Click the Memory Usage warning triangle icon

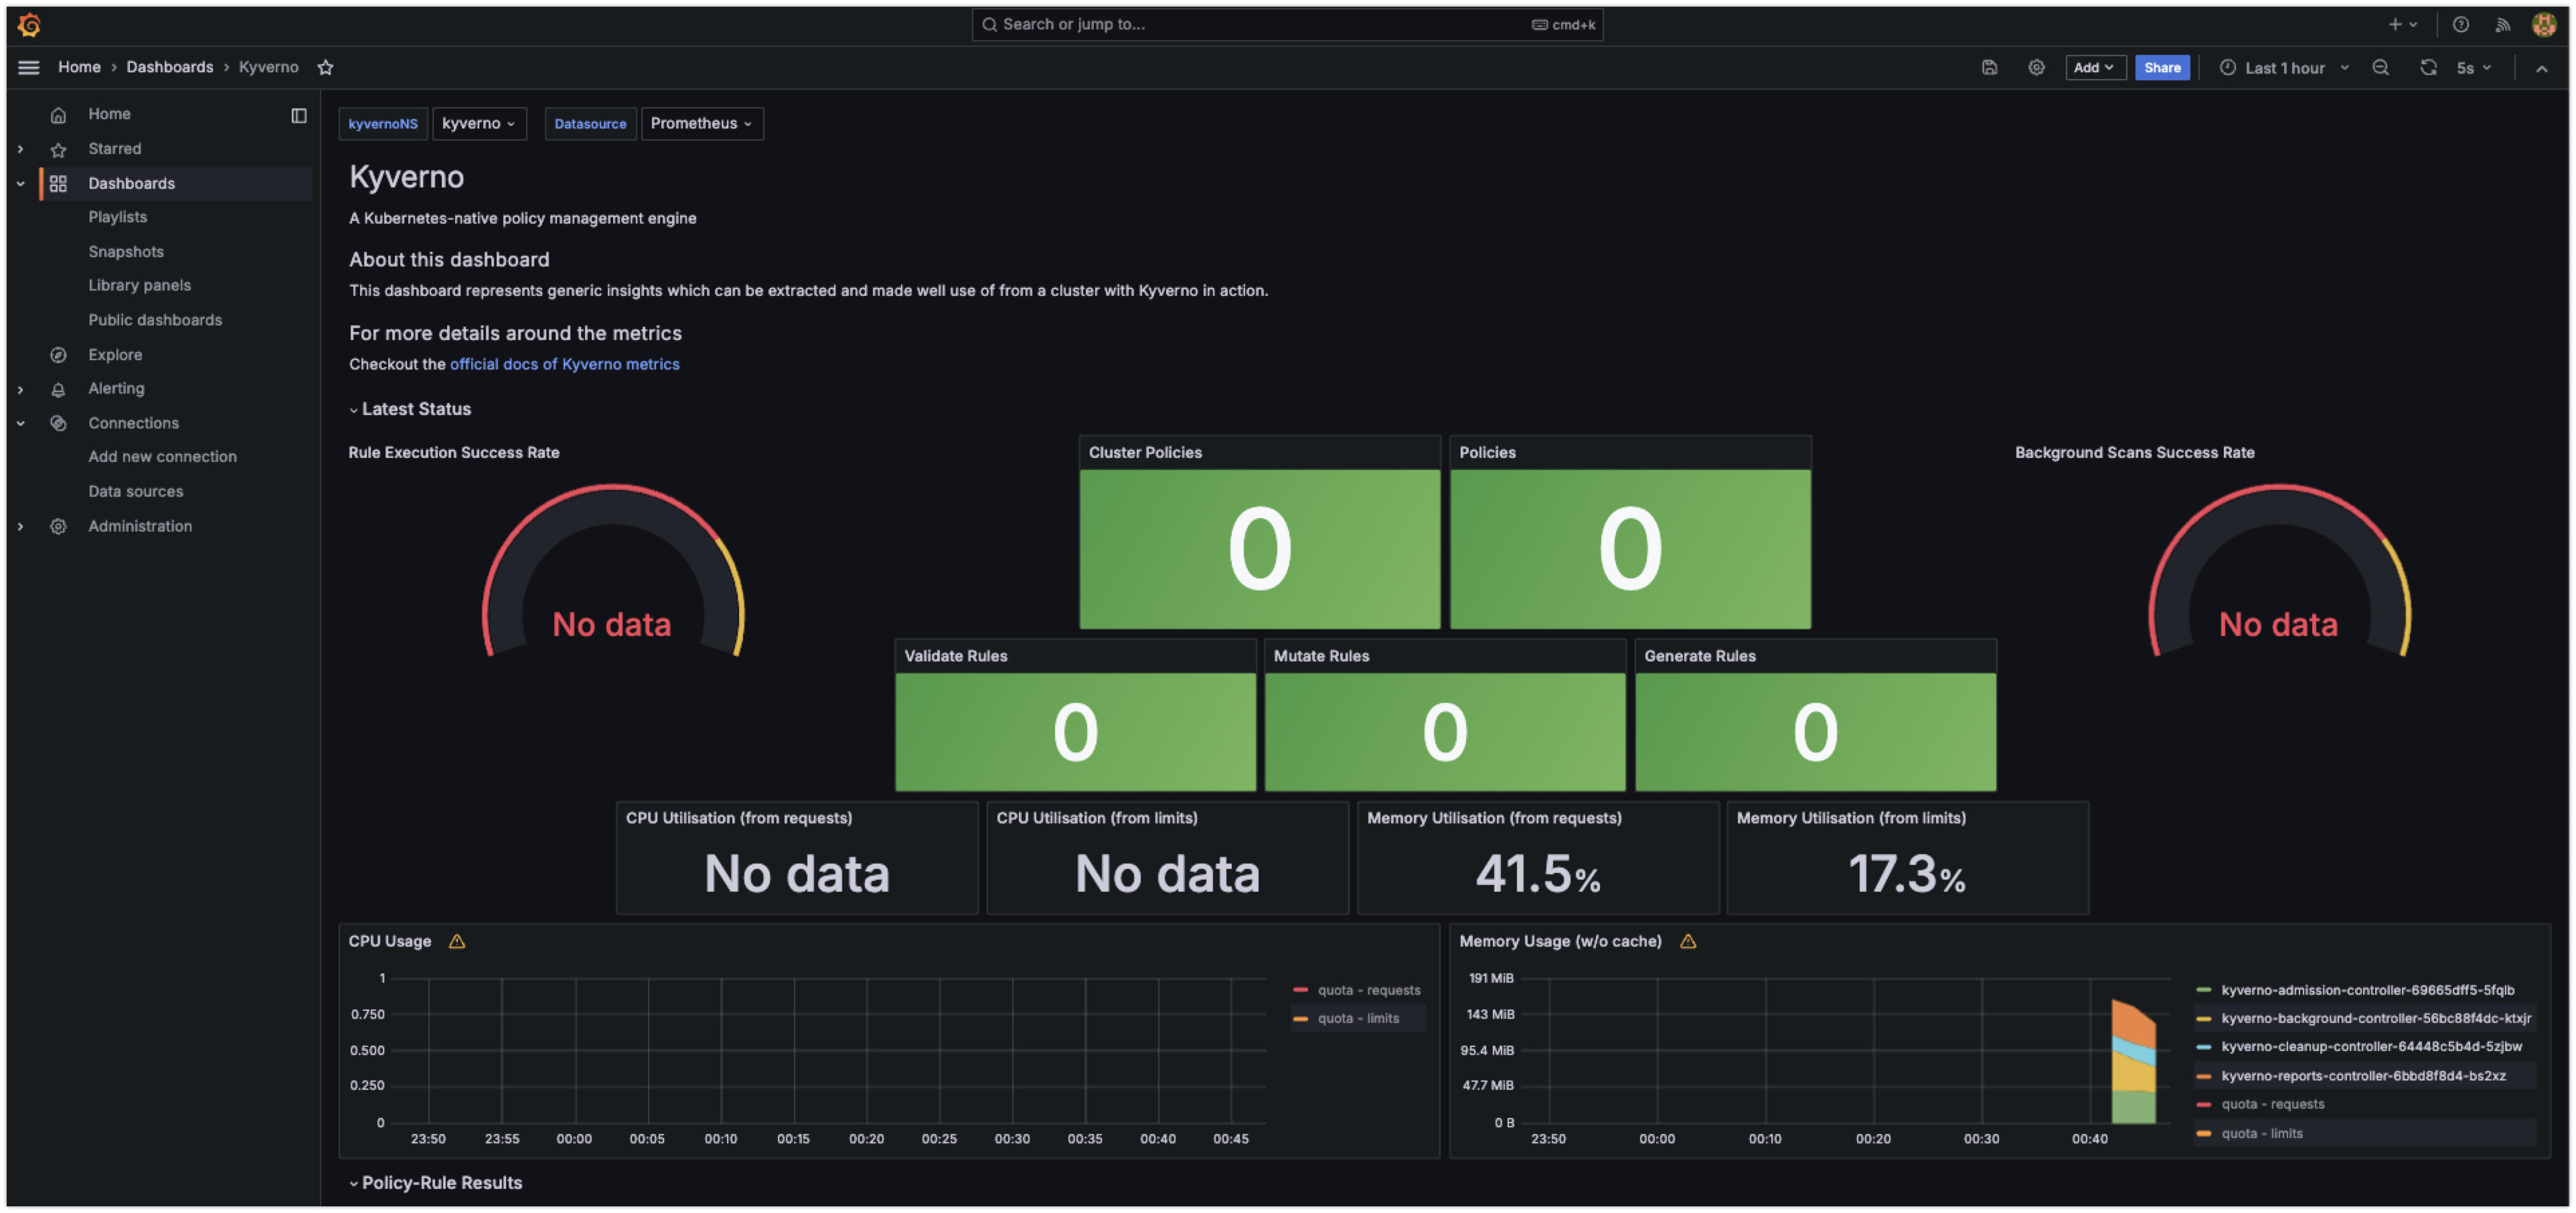(x=1688, y=941)
